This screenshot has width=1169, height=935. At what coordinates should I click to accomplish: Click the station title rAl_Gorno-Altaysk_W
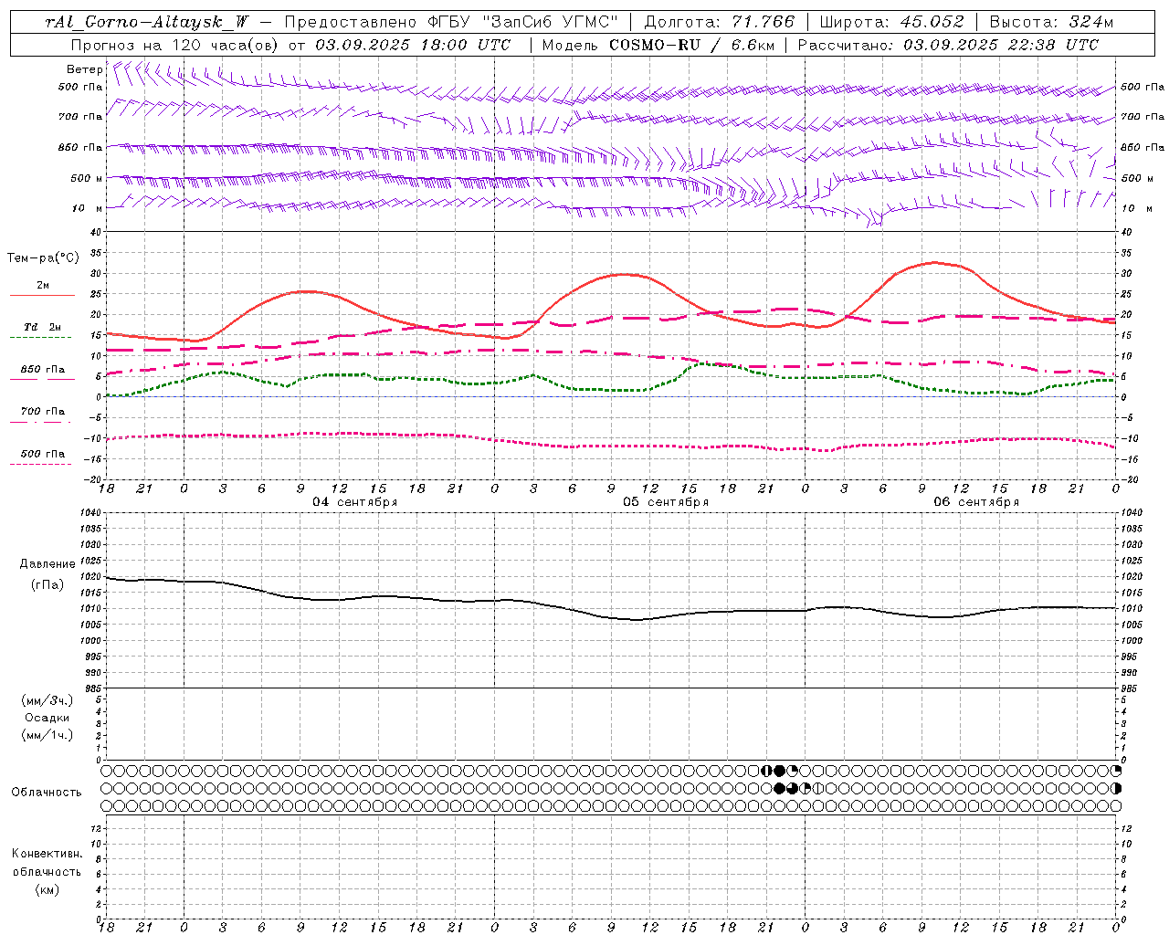click(x=145, y=23)
